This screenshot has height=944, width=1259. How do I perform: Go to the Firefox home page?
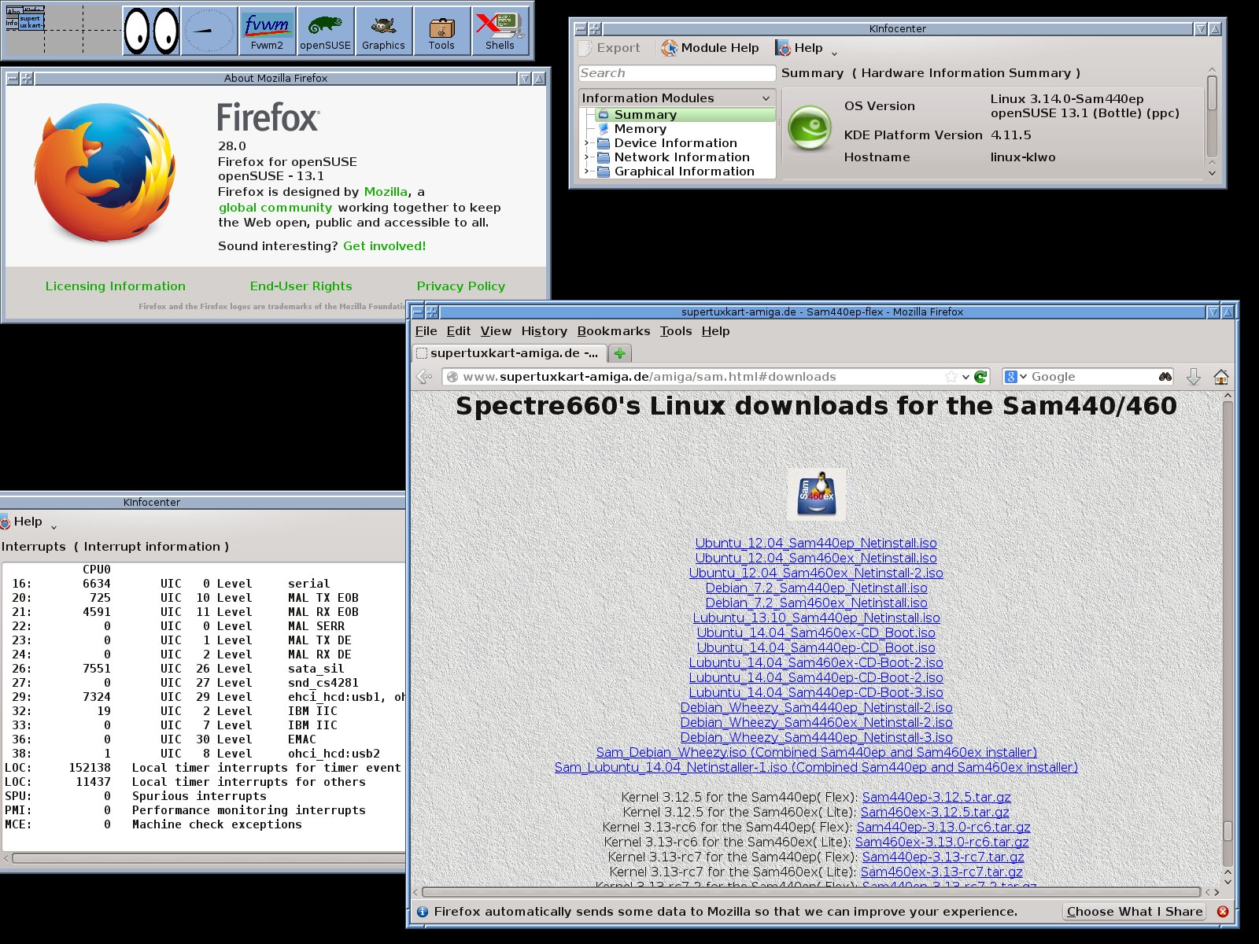pyautogui.click(x=1220, y=377)
